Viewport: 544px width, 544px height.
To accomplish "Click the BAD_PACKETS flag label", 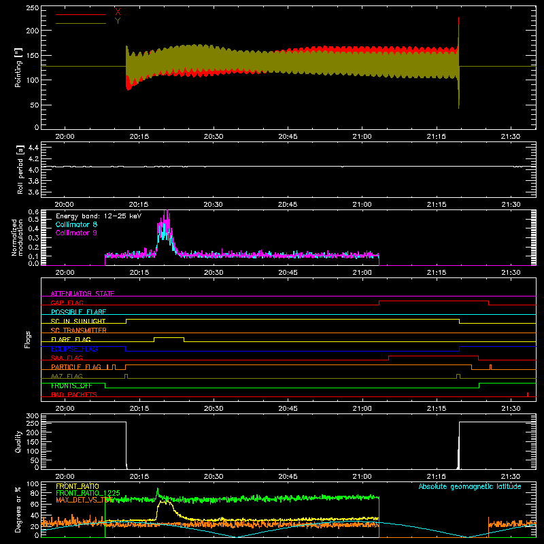I will (x=74, y=394).
